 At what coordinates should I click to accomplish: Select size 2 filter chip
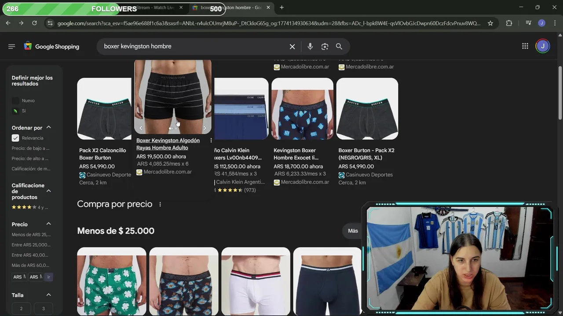[x=21, y=309]
